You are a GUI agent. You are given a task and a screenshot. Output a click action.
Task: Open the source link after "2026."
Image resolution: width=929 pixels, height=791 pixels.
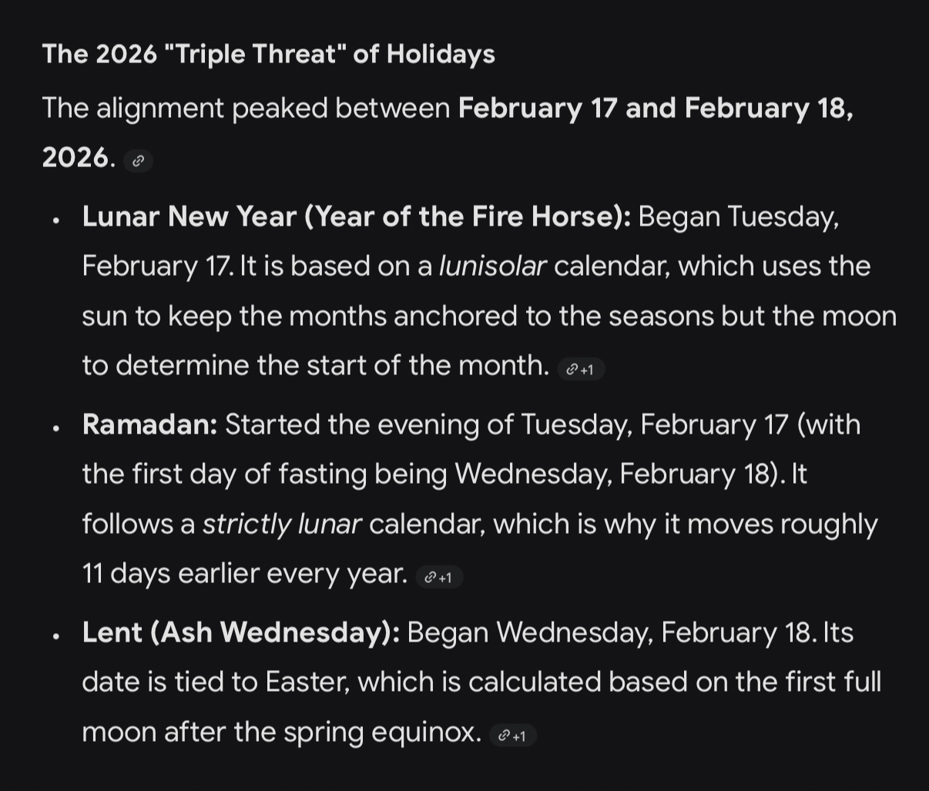[x=139, y=161]
